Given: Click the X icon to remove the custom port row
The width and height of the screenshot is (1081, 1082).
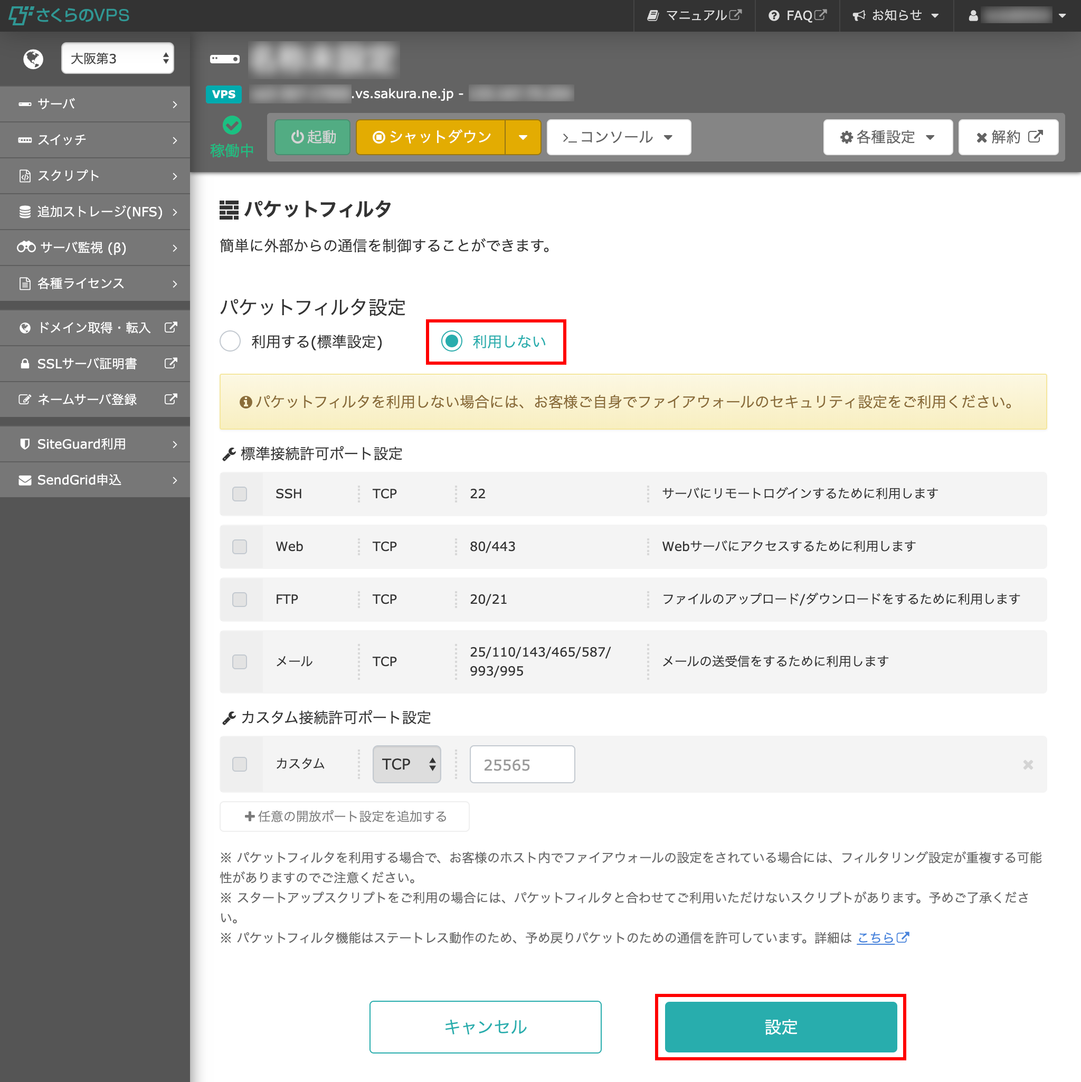Looking at the screenshot, I should [1027, 764].
